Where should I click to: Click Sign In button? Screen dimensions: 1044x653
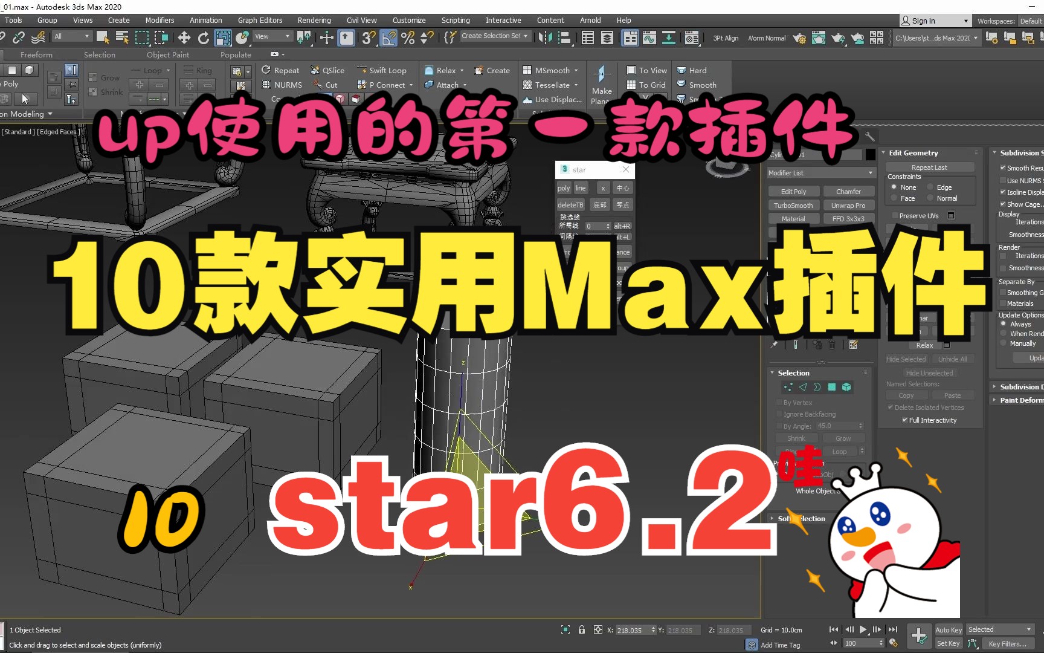point(935,21)
